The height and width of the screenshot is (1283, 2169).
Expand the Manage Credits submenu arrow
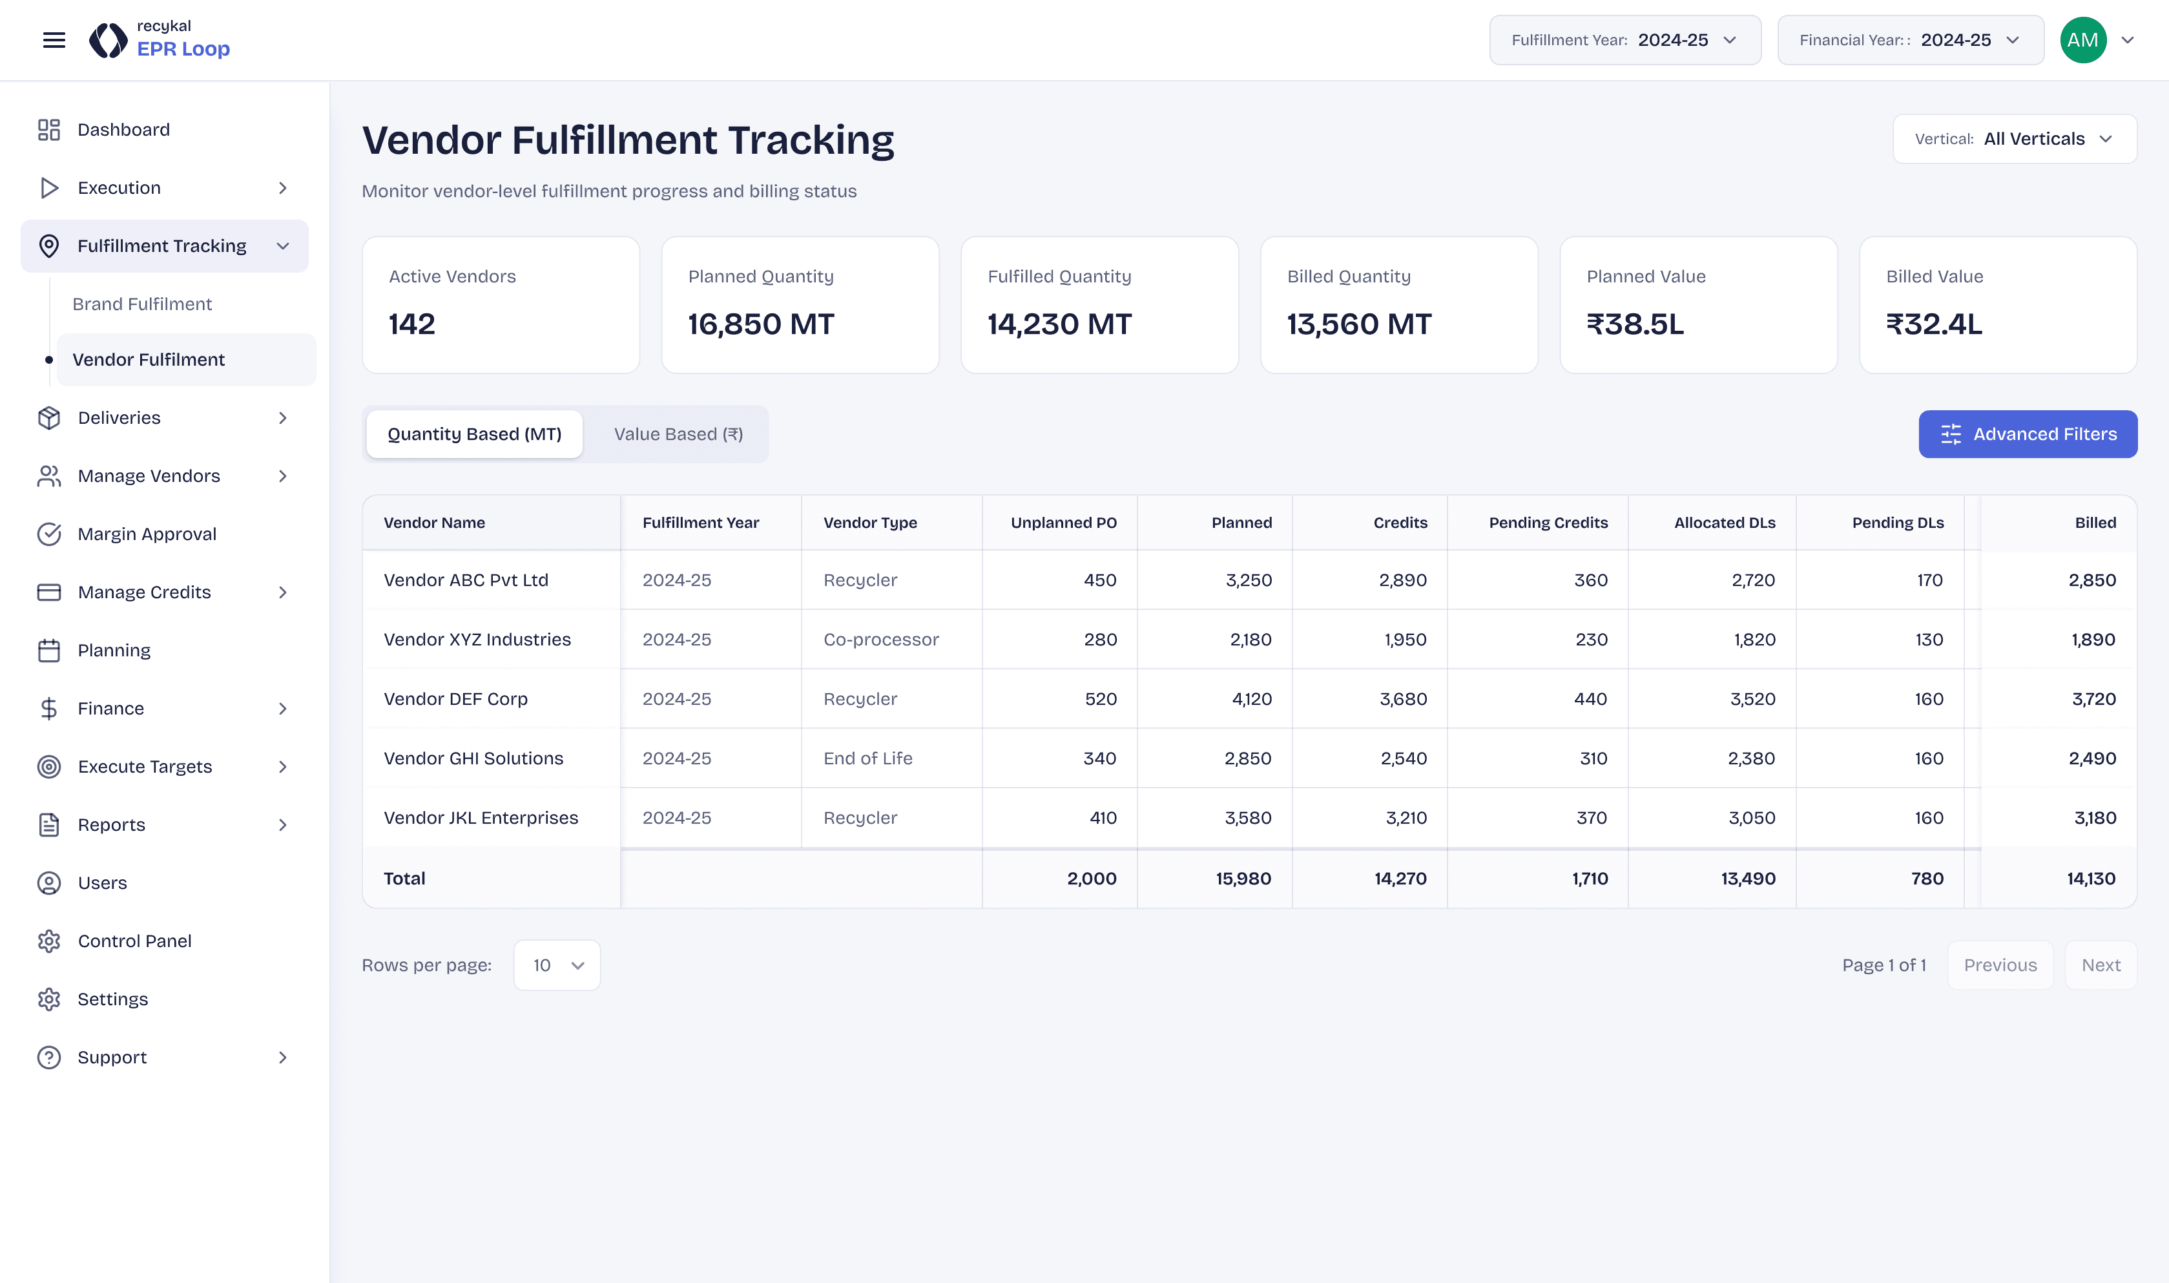tap(282, 592)
